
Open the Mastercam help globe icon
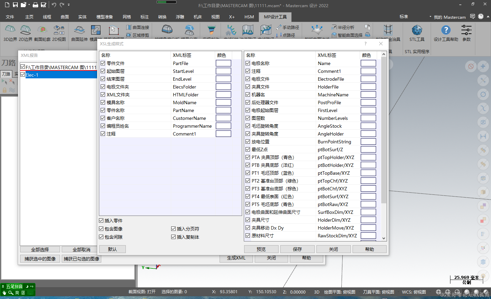481,16
